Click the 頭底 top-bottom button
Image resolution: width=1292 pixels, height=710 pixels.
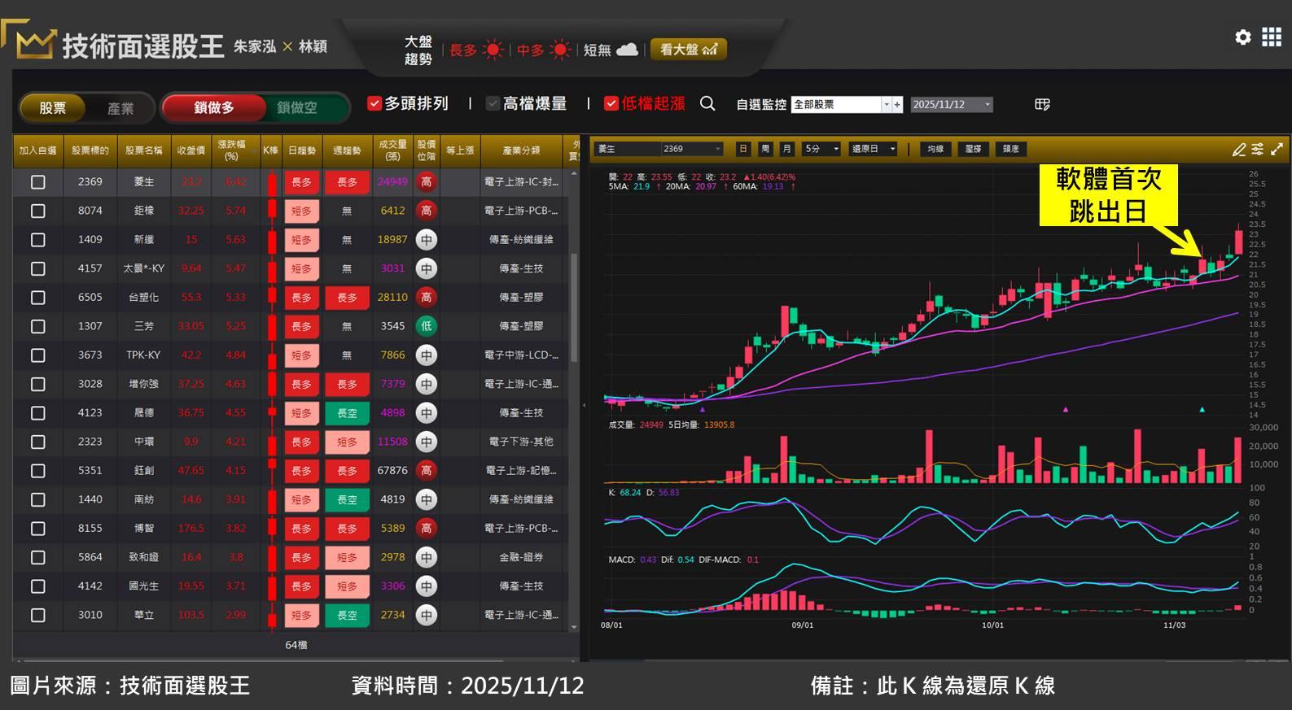point(1010,149)
